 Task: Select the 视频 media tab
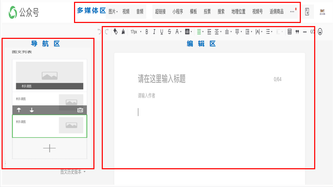click(126, 11)
